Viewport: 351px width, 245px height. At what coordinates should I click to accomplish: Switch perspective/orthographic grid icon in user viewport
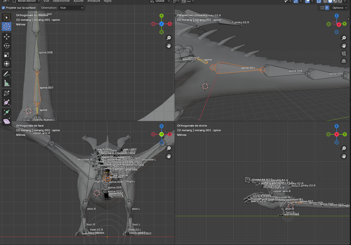[x=344, y=61]
